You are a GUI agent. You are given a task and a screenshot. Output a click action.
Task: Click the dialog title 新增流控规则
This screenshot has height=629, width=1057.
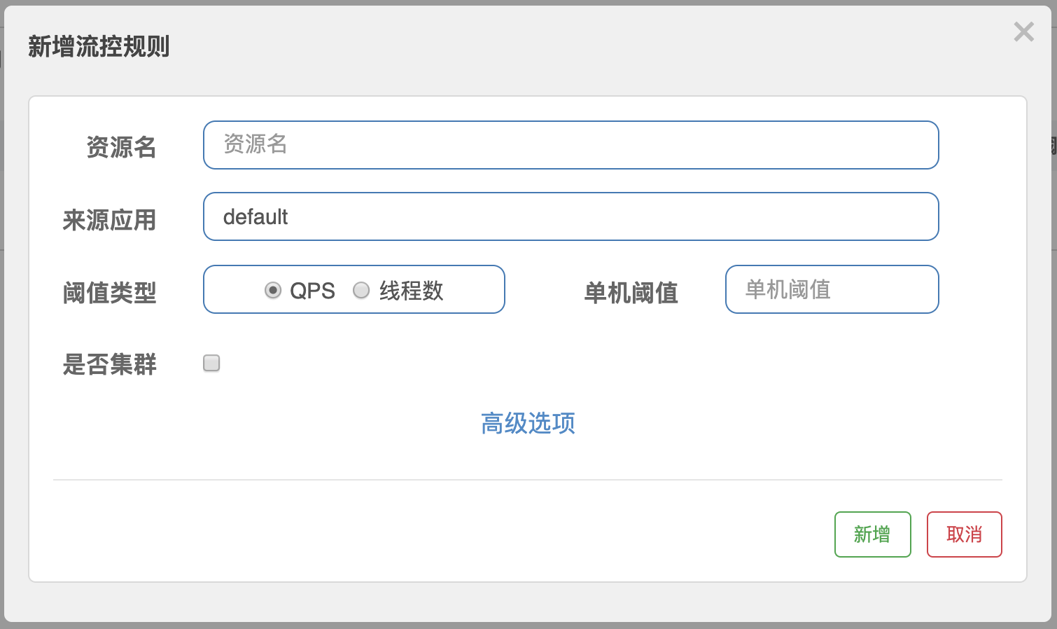pos(99,46)
